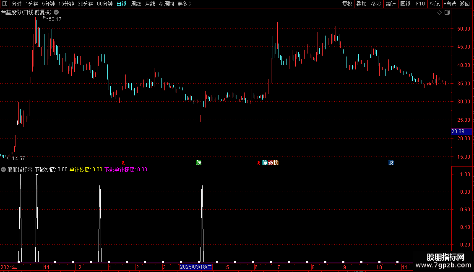Open the 多股 multi-stock view

click(376, 4)
